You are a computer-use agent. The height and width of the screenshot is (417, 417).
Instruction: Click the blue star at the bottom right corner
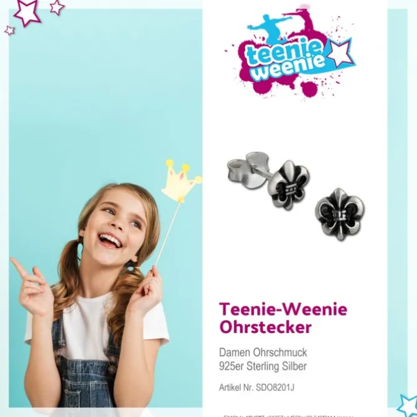(408, 406)
